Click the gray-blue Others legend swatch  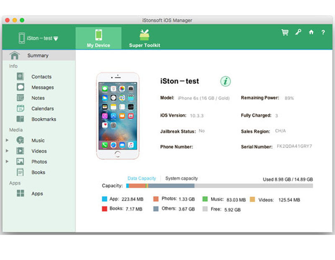[156, 209]
